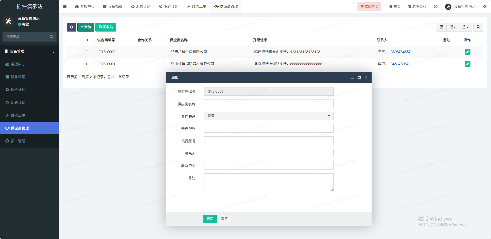Click the settings gears icon top right
The height and width of the screenshot is (239, 491).
pos(485,6)
